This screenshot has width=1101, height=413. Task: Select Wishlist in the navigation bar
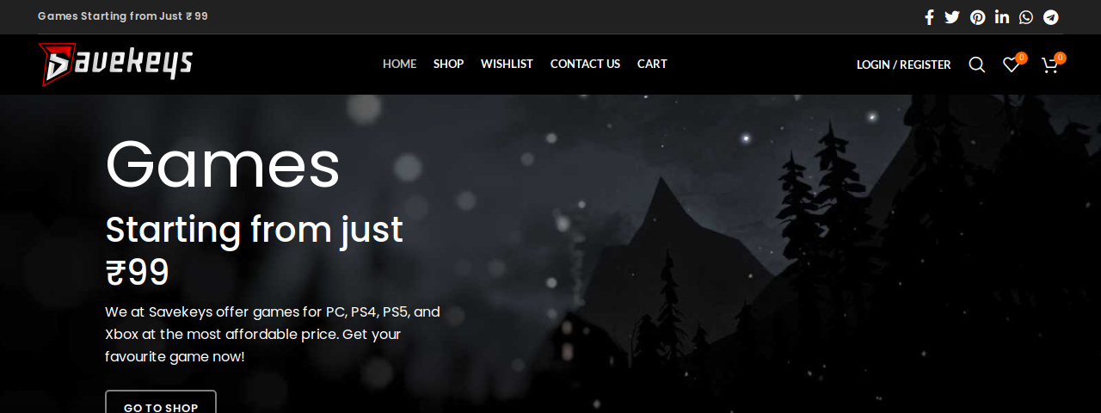point(507,64)
